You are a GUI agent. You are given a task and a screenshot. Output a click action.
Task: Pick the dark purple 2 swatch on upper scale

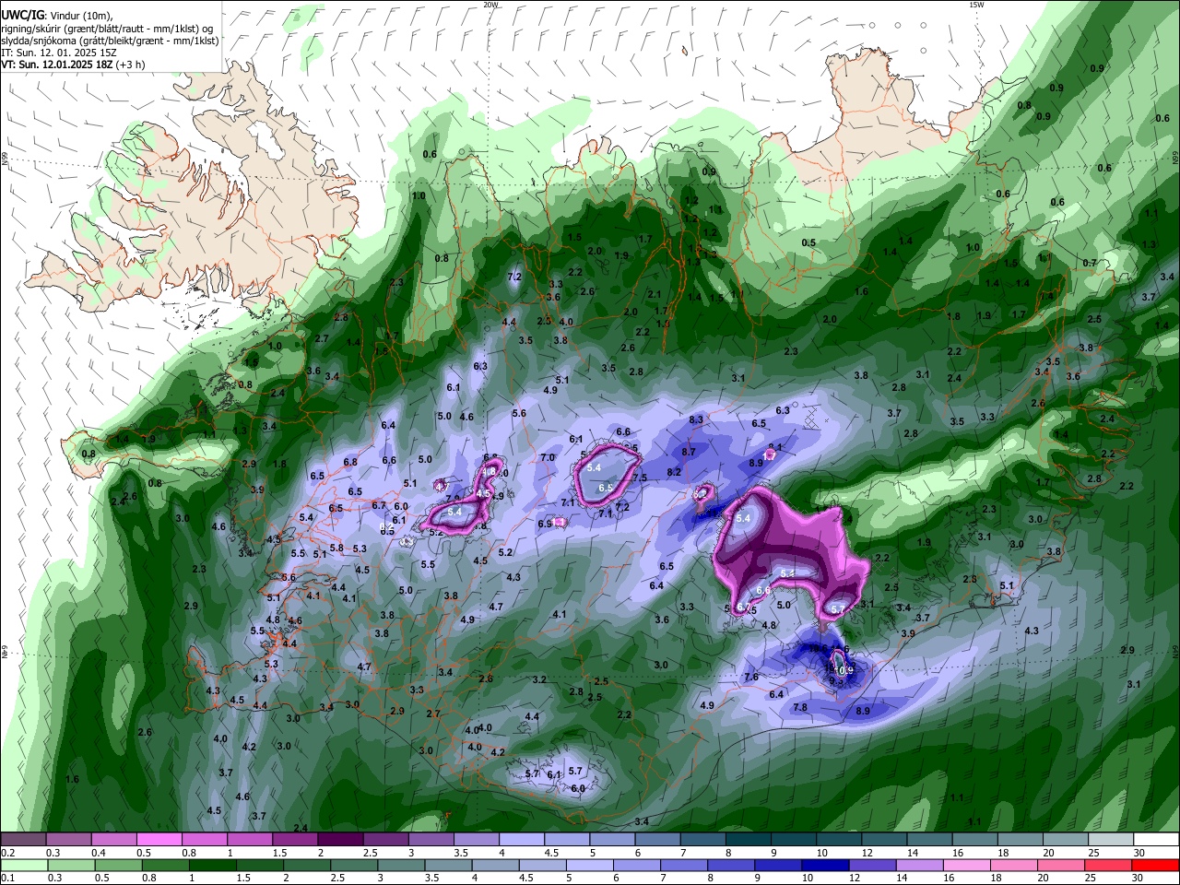(340, 840)
